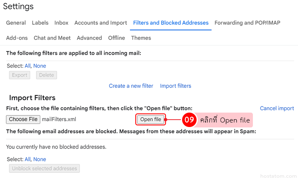Open the Offline settings tab
This screenshot has width=298, height=179.
pos(116,38)
